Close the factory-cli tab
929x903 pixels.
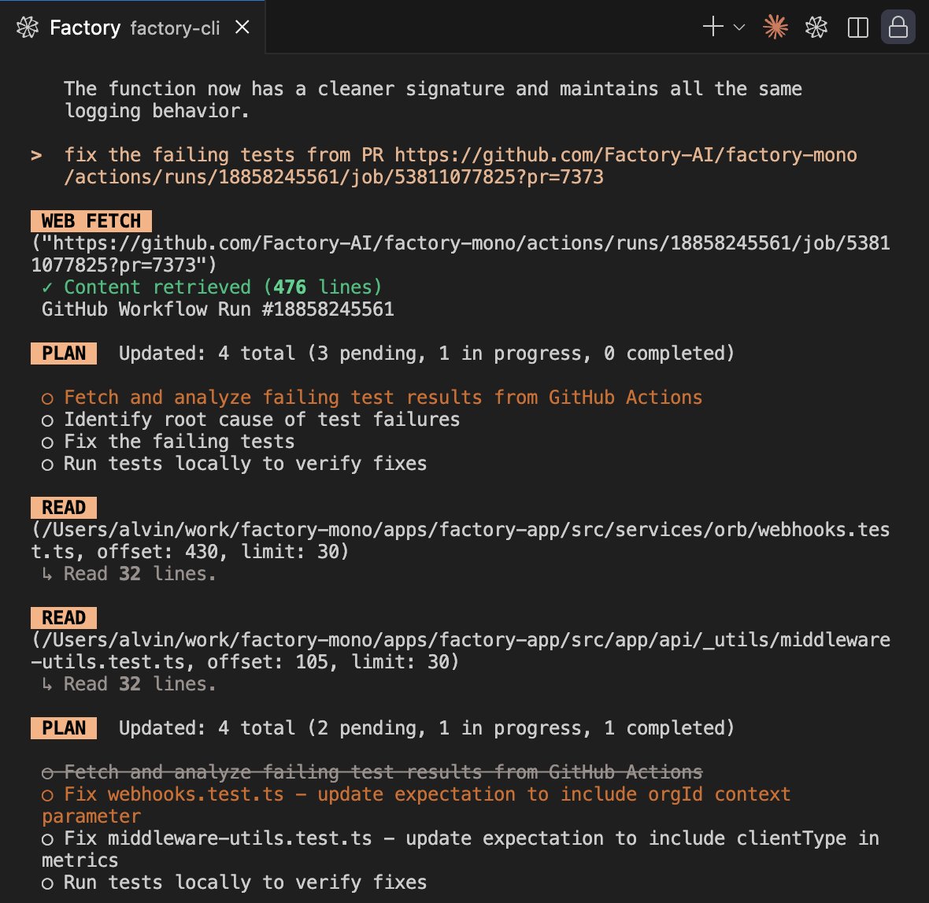pyautogui.click(x=242, y=28)
